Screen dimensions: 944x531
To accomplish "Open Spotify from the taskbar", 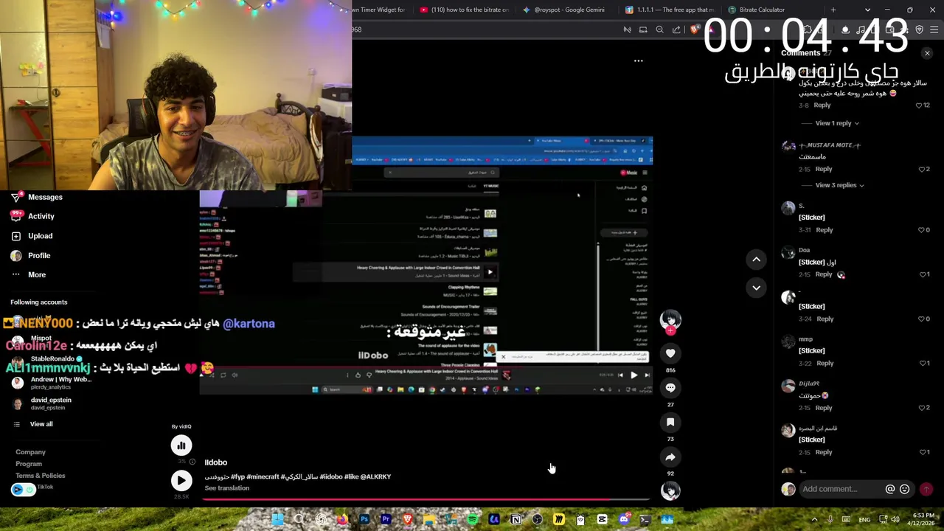I will tap(472, 519).
